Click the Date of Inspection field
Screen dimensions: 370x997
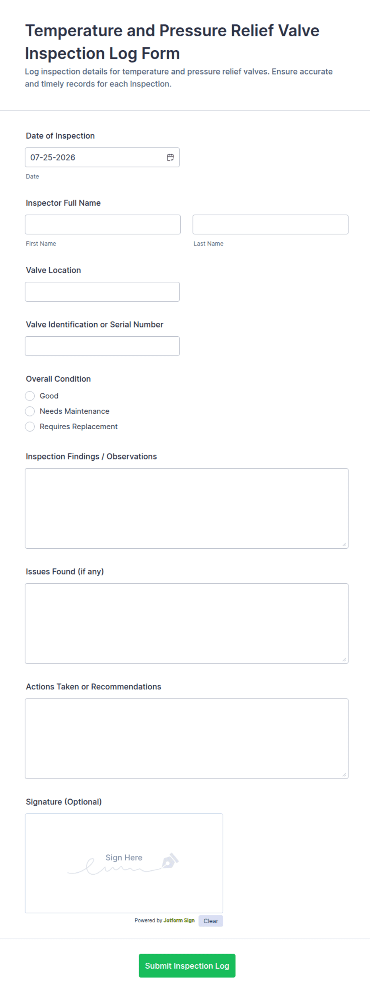102,157
